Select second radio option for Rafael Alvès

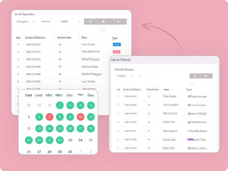pos(199,148)
